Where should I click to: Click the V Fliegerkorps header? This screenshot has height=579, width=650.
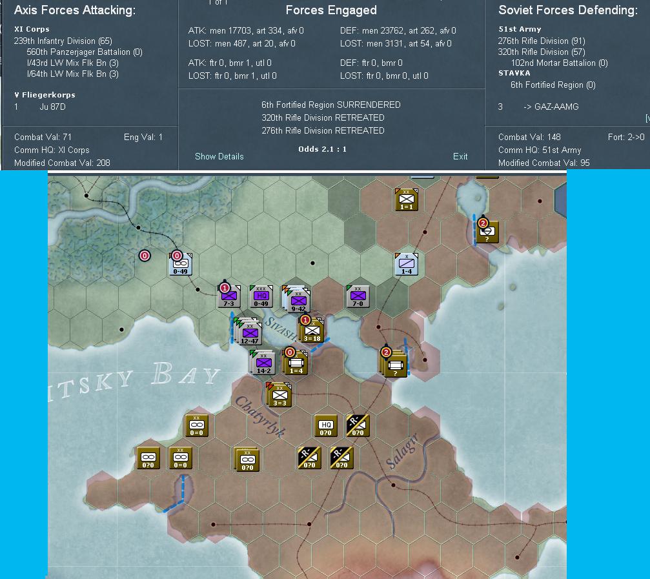click(45, 95)
